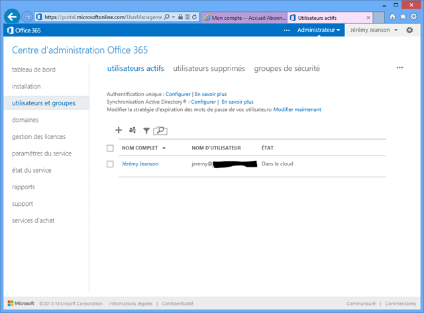Click the Microsoft logo in footer
This screenshot has height=313, width=424.
(x=21, y=303)
